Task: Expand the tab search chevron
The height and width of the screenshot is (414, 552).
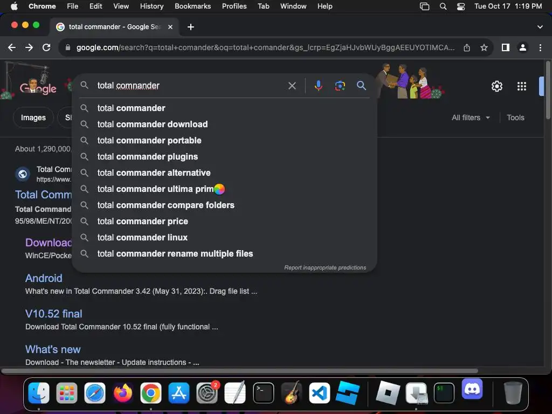Action: (540, 27)
